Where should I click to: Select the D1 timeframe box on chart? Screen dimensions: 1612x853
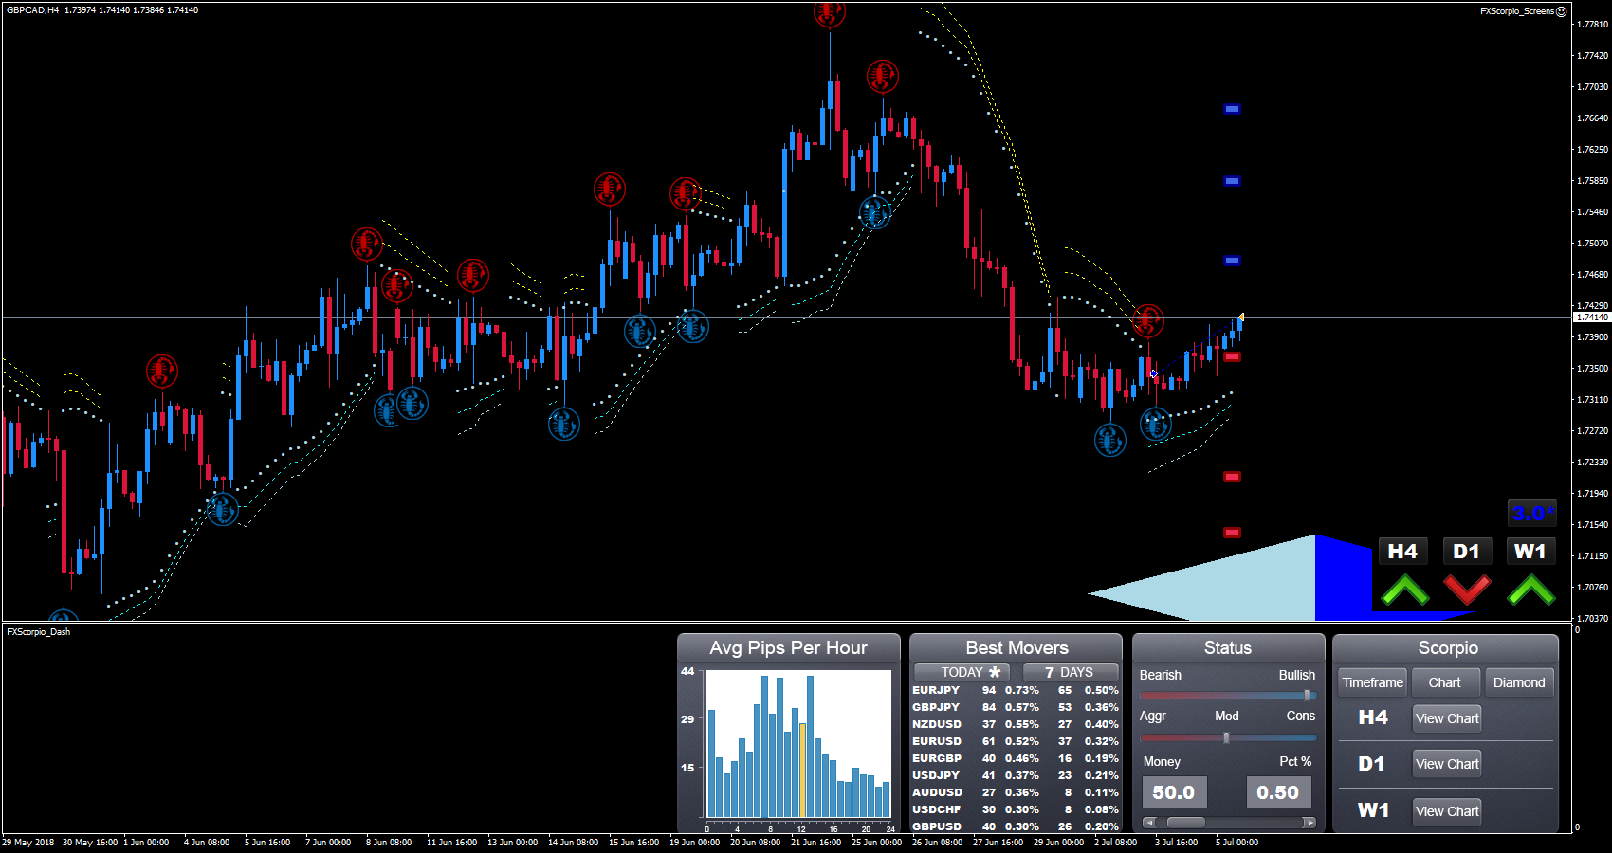coord(1466,552)
